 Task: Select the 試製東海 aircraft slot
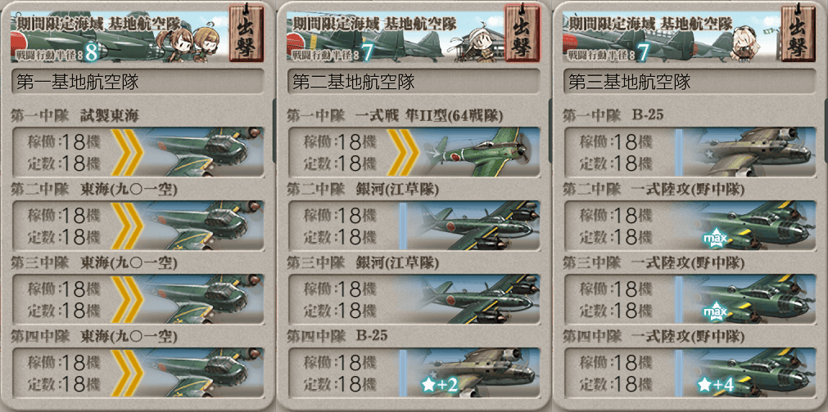138,152
